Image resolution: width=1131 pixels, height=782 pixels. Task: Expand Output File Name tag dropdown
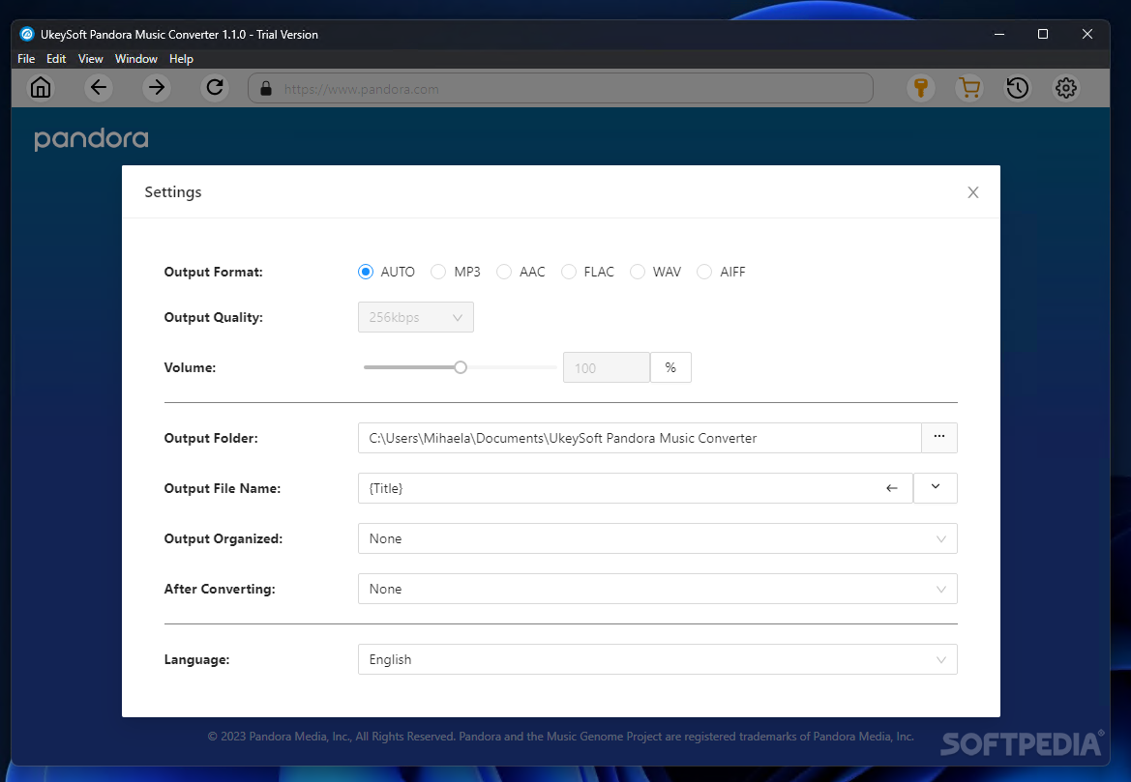[x=936, y=488]
